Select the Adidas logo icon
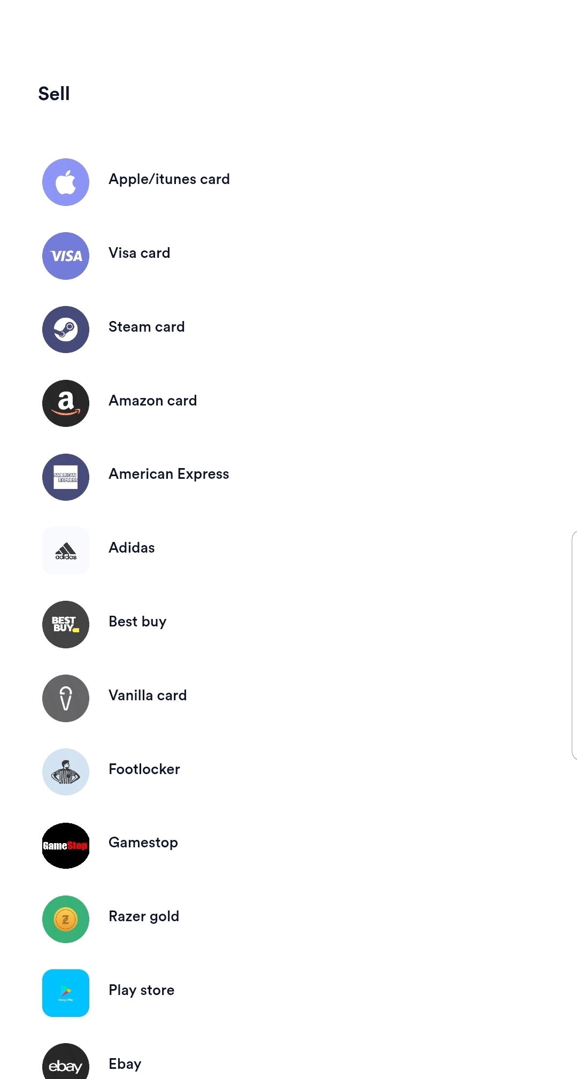Screen dimensions: 577x1079 click(x=66, y=550)
